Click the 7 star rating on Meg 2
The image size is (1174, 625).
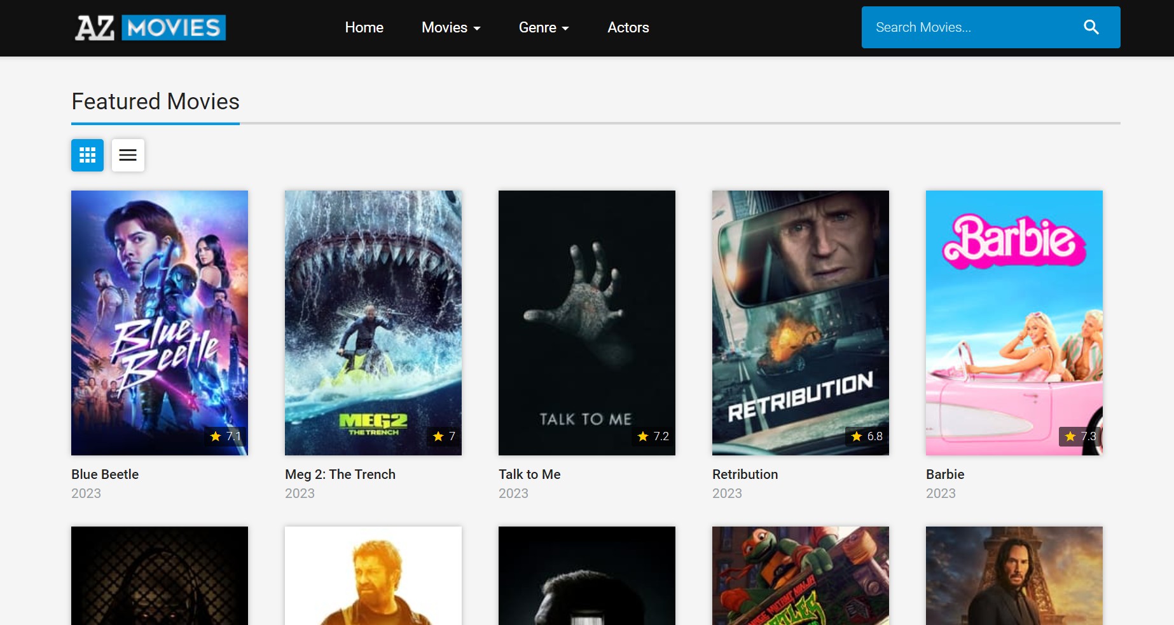coord(444,436)
